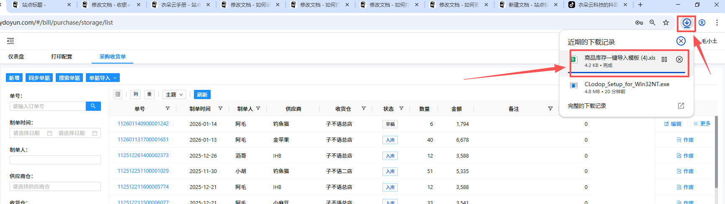Close the 衣朵云手册 browser tab
This screenshot has height=204, width=725.
(208, 5)
